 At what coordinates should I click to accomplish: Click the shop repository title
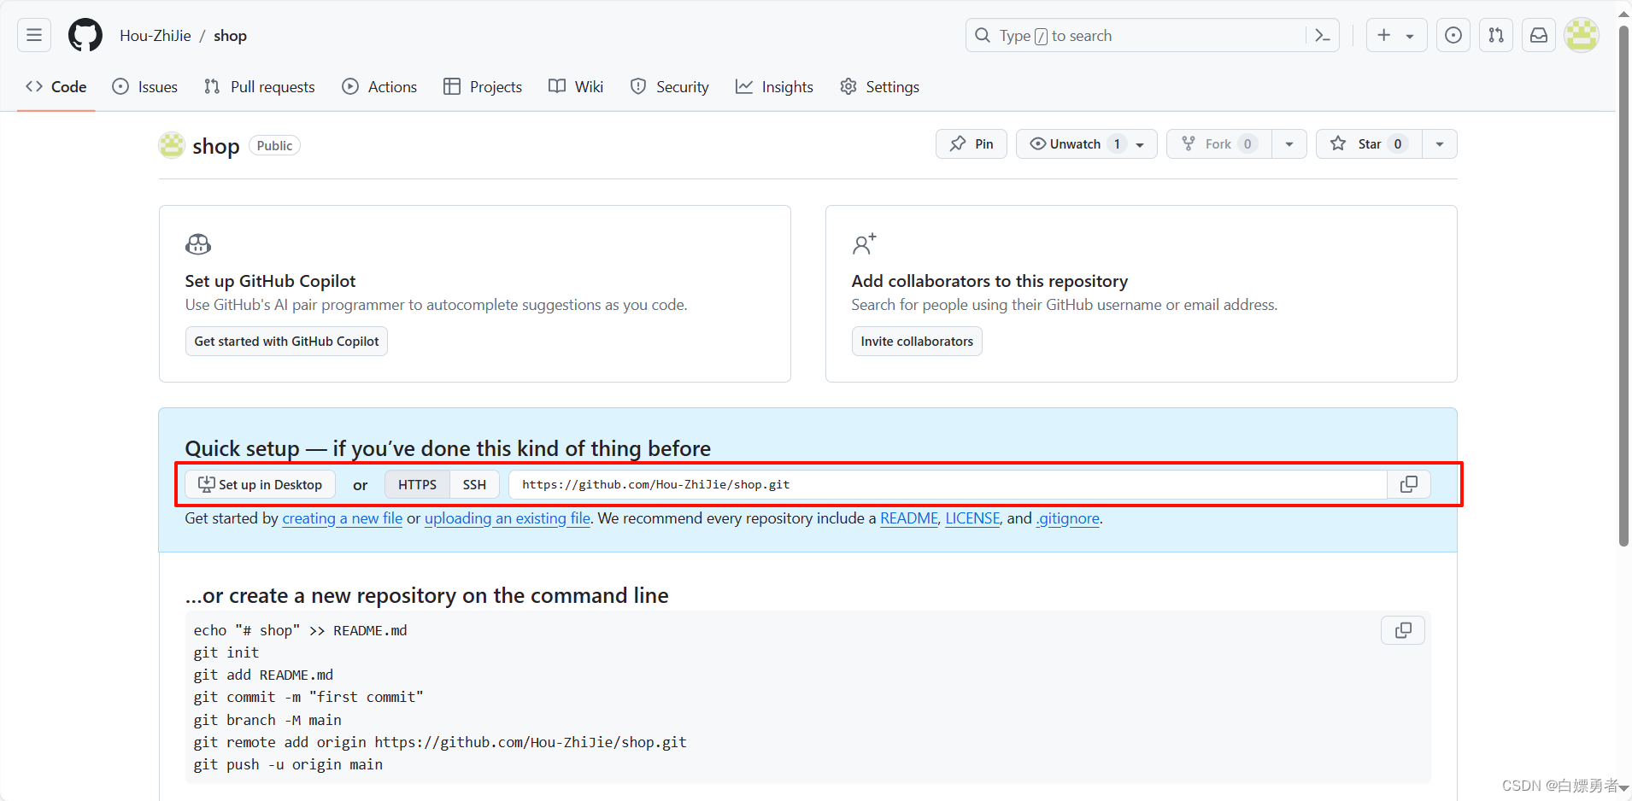coord(216,146)
